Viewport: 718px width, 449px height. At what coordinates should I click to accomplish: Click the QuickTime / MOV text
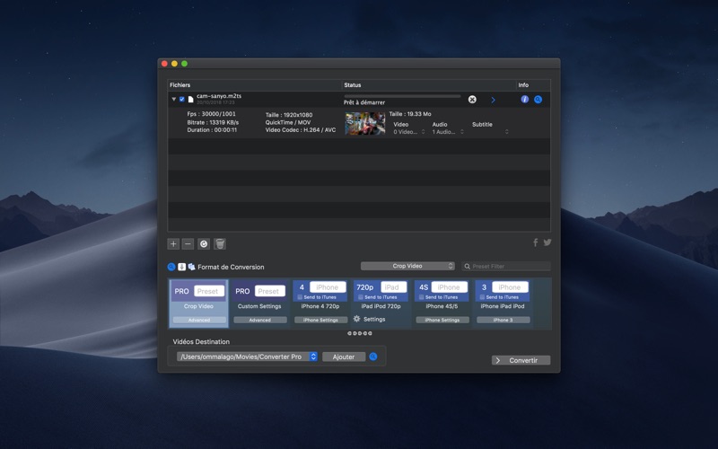click(x=288, y=122)
